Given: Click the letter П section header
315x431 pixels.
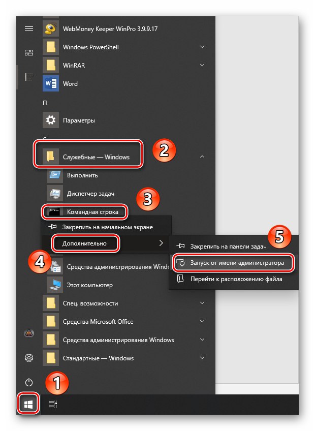Looking at the screenshot, I should point(45,103).
